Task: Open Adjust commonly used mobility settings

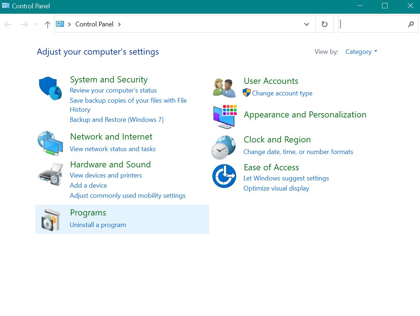Action: click(127, 196)
